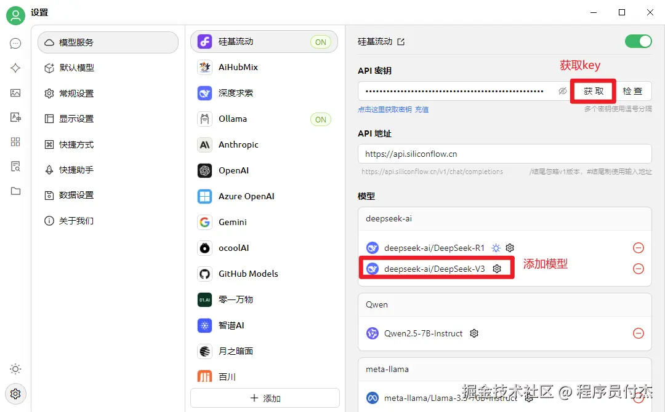Image resolution: width=665 pixels, height=412 pixels.
Task: Open 常规设置 settings section
Action: click(x=108, y=93)
